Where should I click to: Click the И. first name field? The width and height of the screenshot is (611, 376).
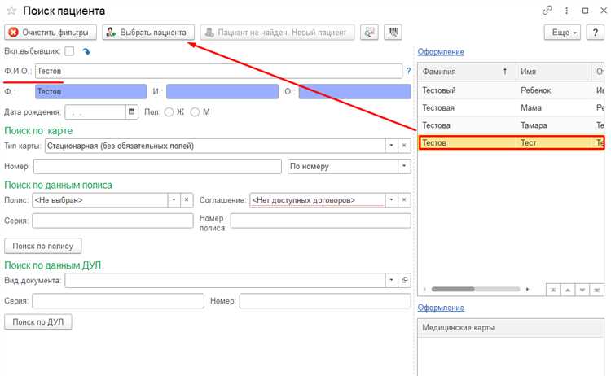coord(222,91)
